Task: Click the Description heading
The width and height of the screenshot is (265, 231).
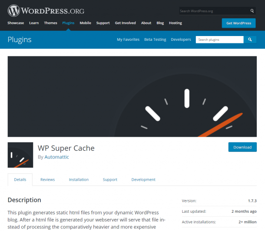Action: (x=24, y=200)
